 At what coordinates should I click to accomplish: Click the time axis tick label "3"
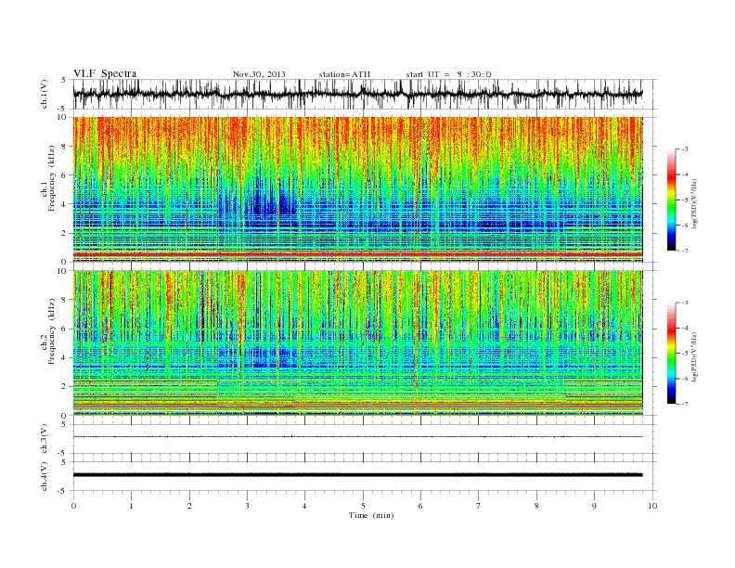[247, 506]
